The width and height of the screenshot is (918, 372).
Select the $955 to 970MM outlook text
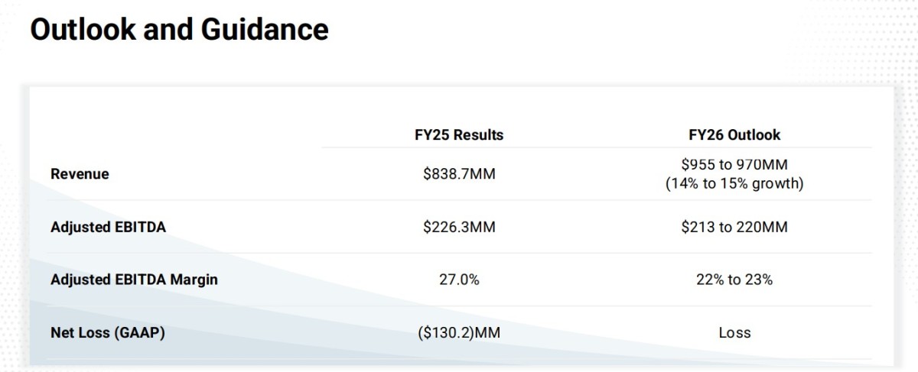click(734, 165)
